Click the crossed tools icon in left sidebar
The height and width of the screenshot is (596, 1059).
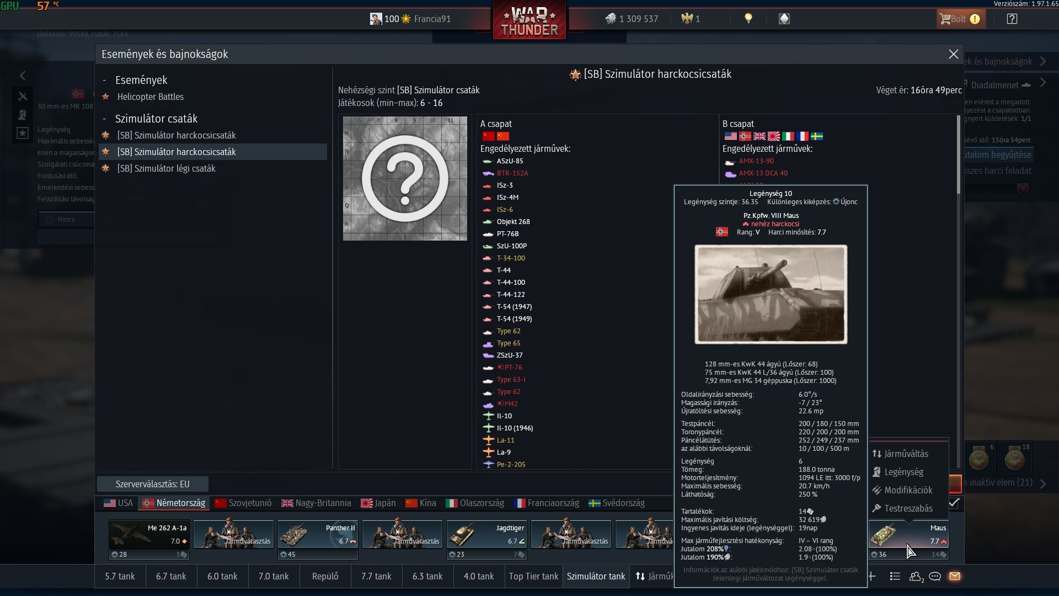click(23, 96)
